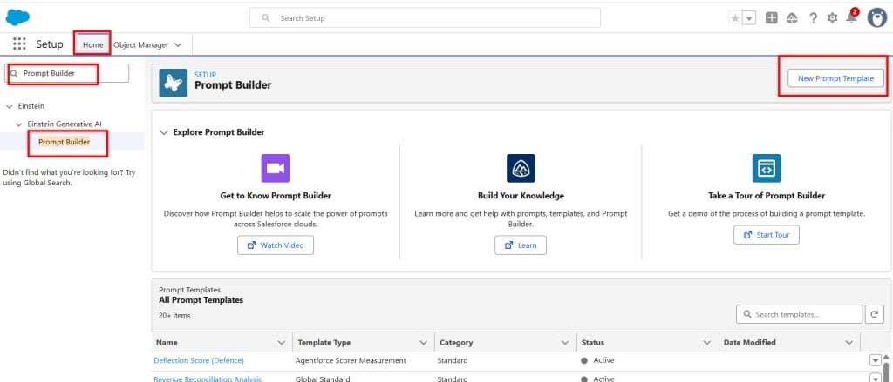
Task: Collapse the Einstein Generative AI node
Action: tap(19, 124)
